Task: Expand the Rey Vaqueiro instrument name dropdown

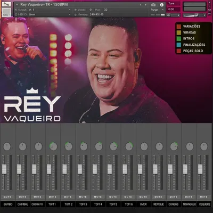Action: click(x=17, y=5)
